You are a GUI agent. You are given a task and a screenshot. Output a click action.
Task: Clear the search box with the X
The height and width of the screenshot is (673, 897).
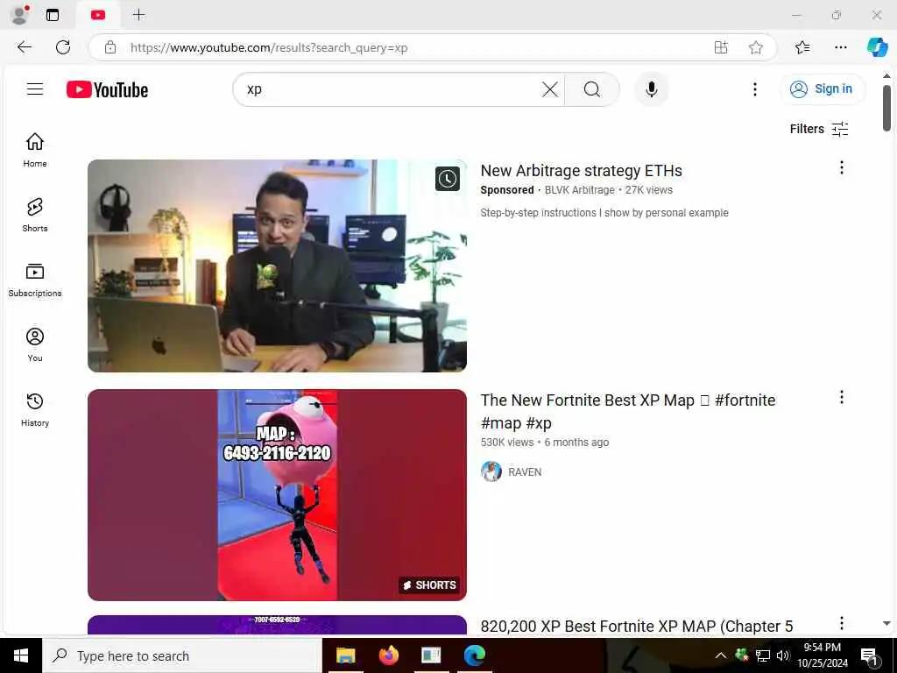point(550,89)
